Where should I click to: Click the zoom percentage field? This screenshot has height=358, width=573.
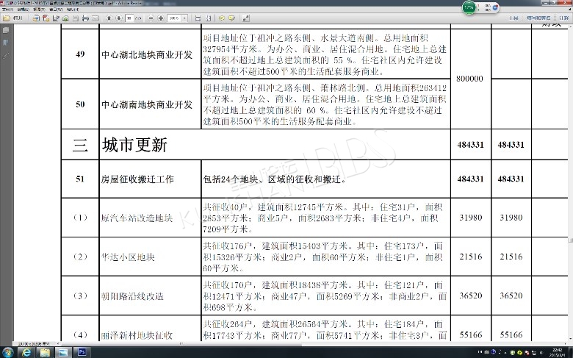coord(174,18)
